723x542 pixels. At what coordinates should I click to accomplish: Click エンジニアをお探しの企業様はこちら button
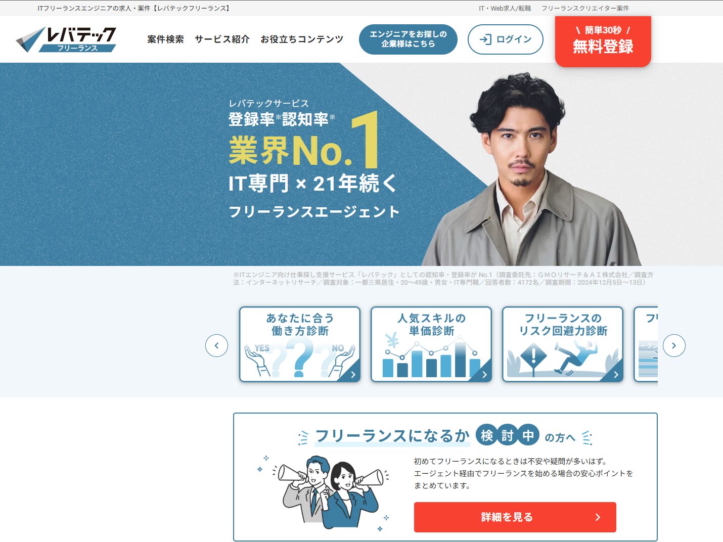tap(408, 39)
